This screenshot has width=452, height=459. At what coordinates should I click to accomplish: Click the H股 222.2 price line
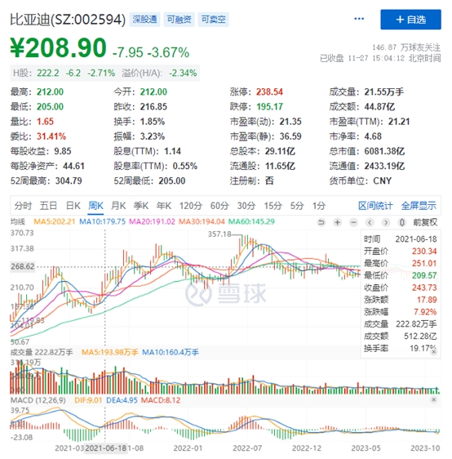pyautogui.click(x=105, y=73)
